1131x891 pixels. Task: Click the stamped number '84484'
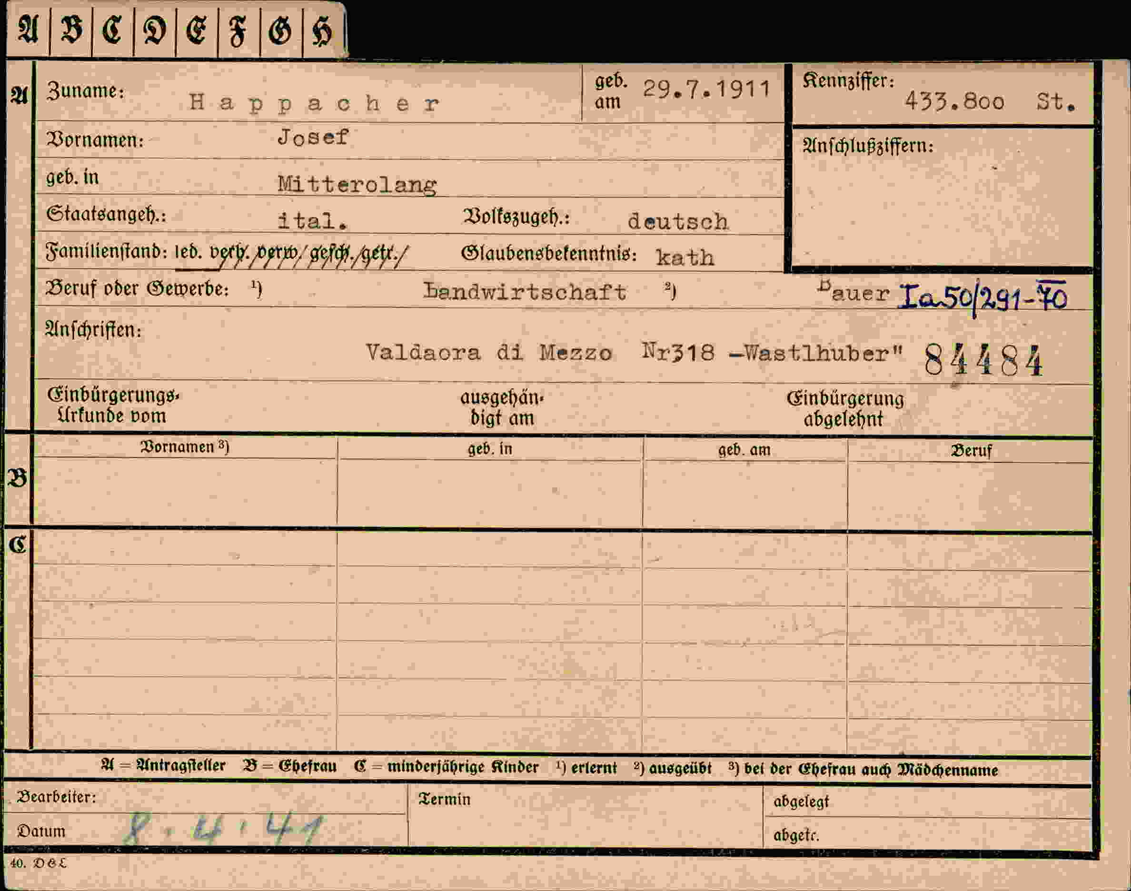[983, 361]
